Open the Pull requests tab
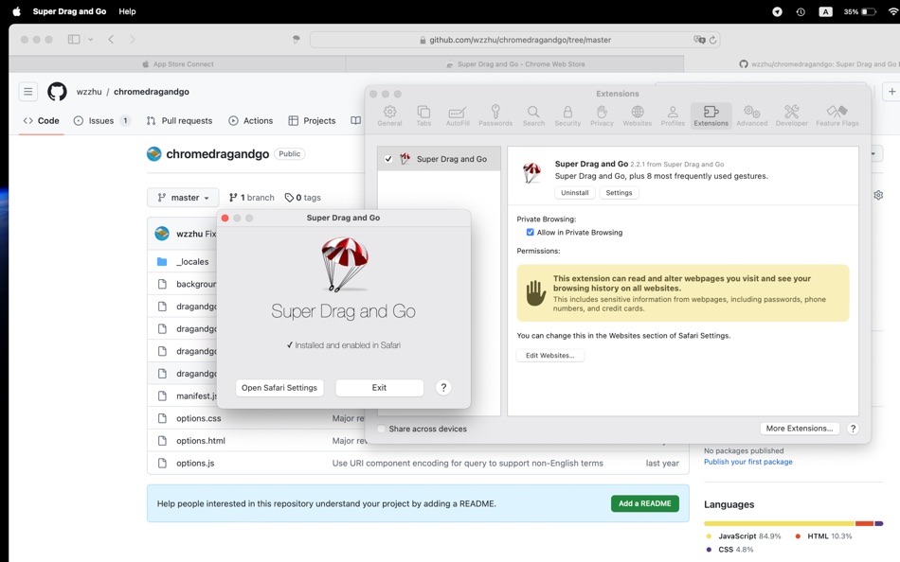 (x=179, y=121)
